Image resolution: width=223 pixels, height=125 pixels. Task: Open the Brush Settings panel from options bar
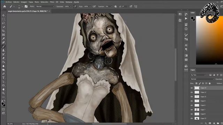coord(26,7)
